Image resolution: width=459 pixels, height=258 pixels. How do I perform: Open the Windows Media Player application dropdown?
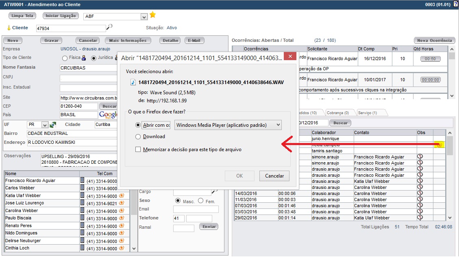coord(228,125)
